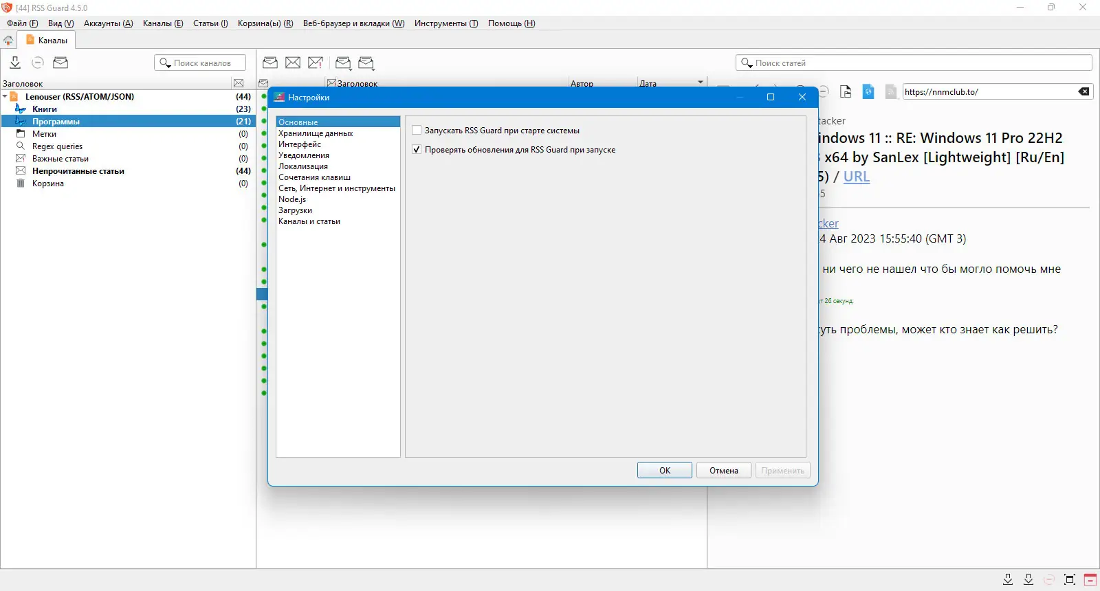
Task: Open the Корзина(ы) menu
Action: (x=265, y=23)
